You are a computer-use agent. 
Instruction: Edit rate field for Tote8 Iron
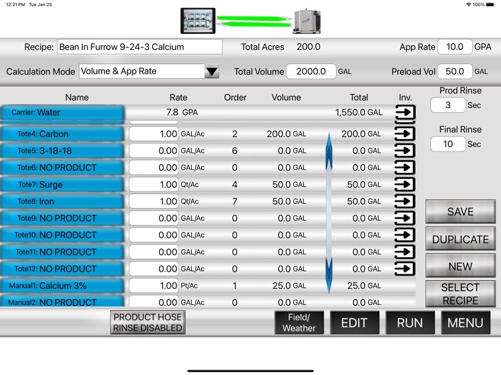point(154,202)
